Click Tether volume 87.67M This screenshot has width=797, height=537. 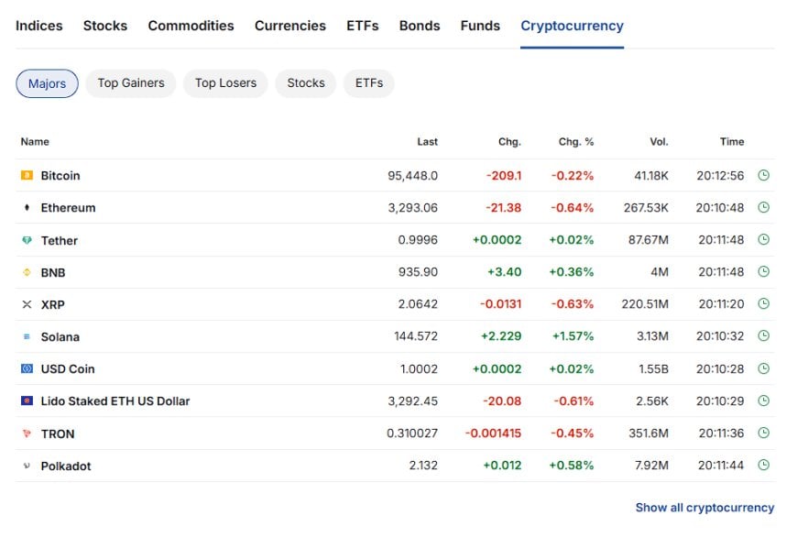tap(649, 240)
